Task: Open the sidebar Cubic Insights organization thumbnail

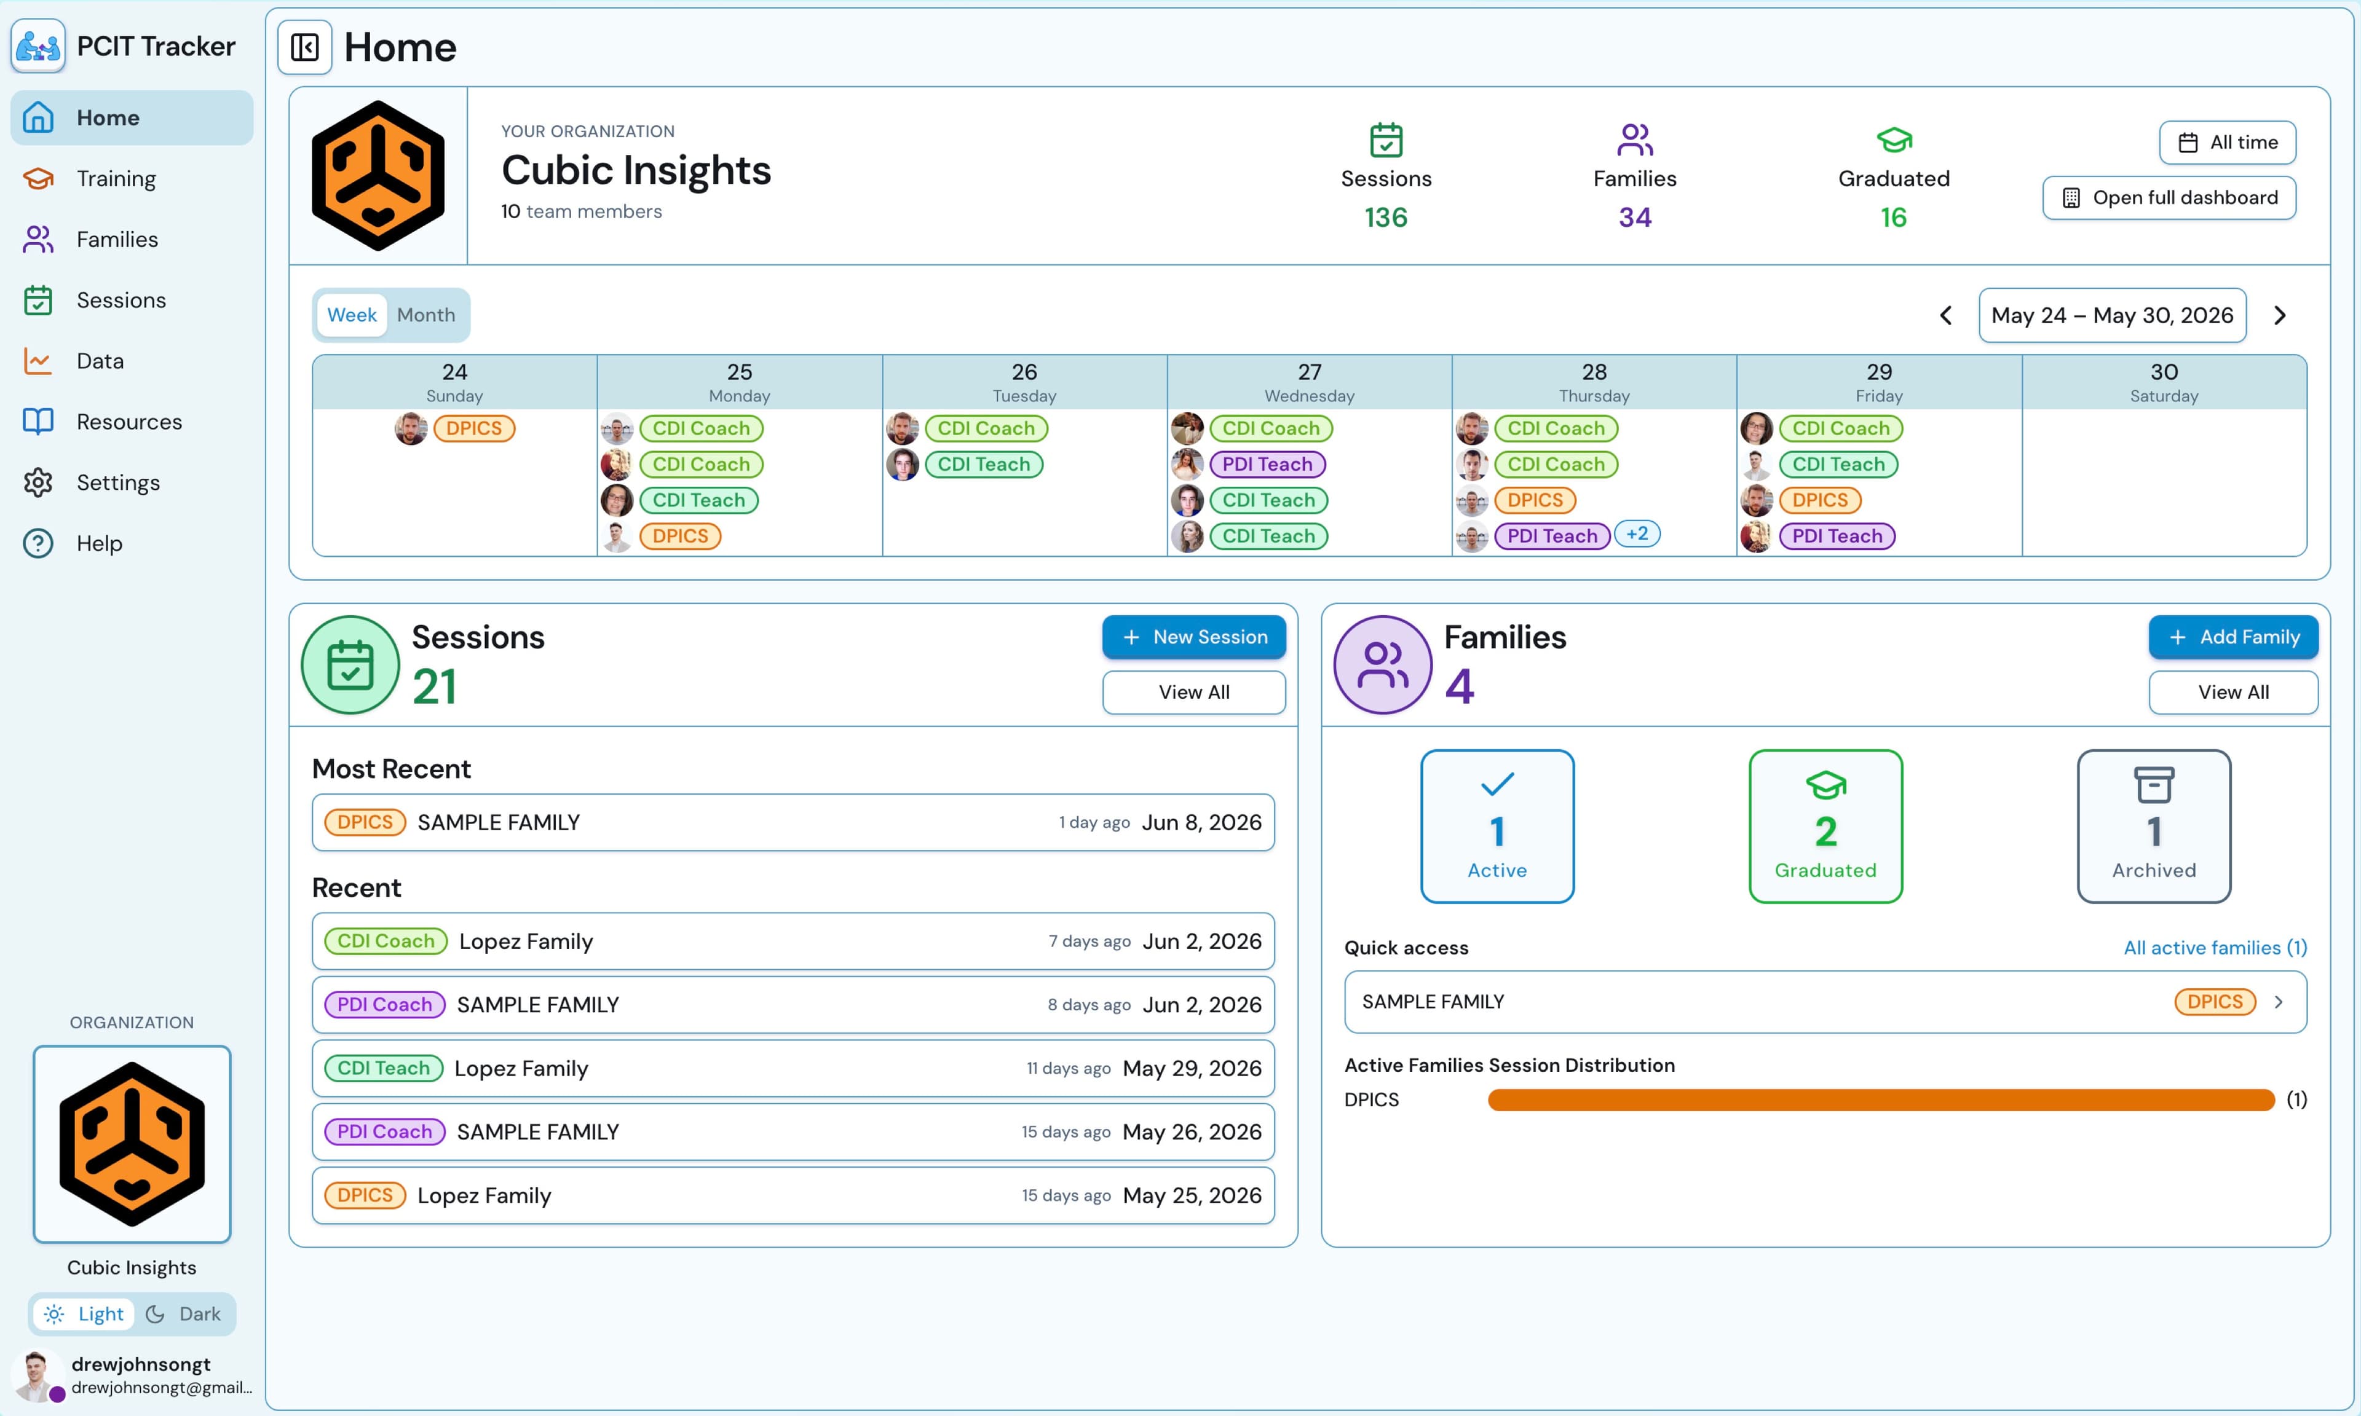Action: [132, 1144]
